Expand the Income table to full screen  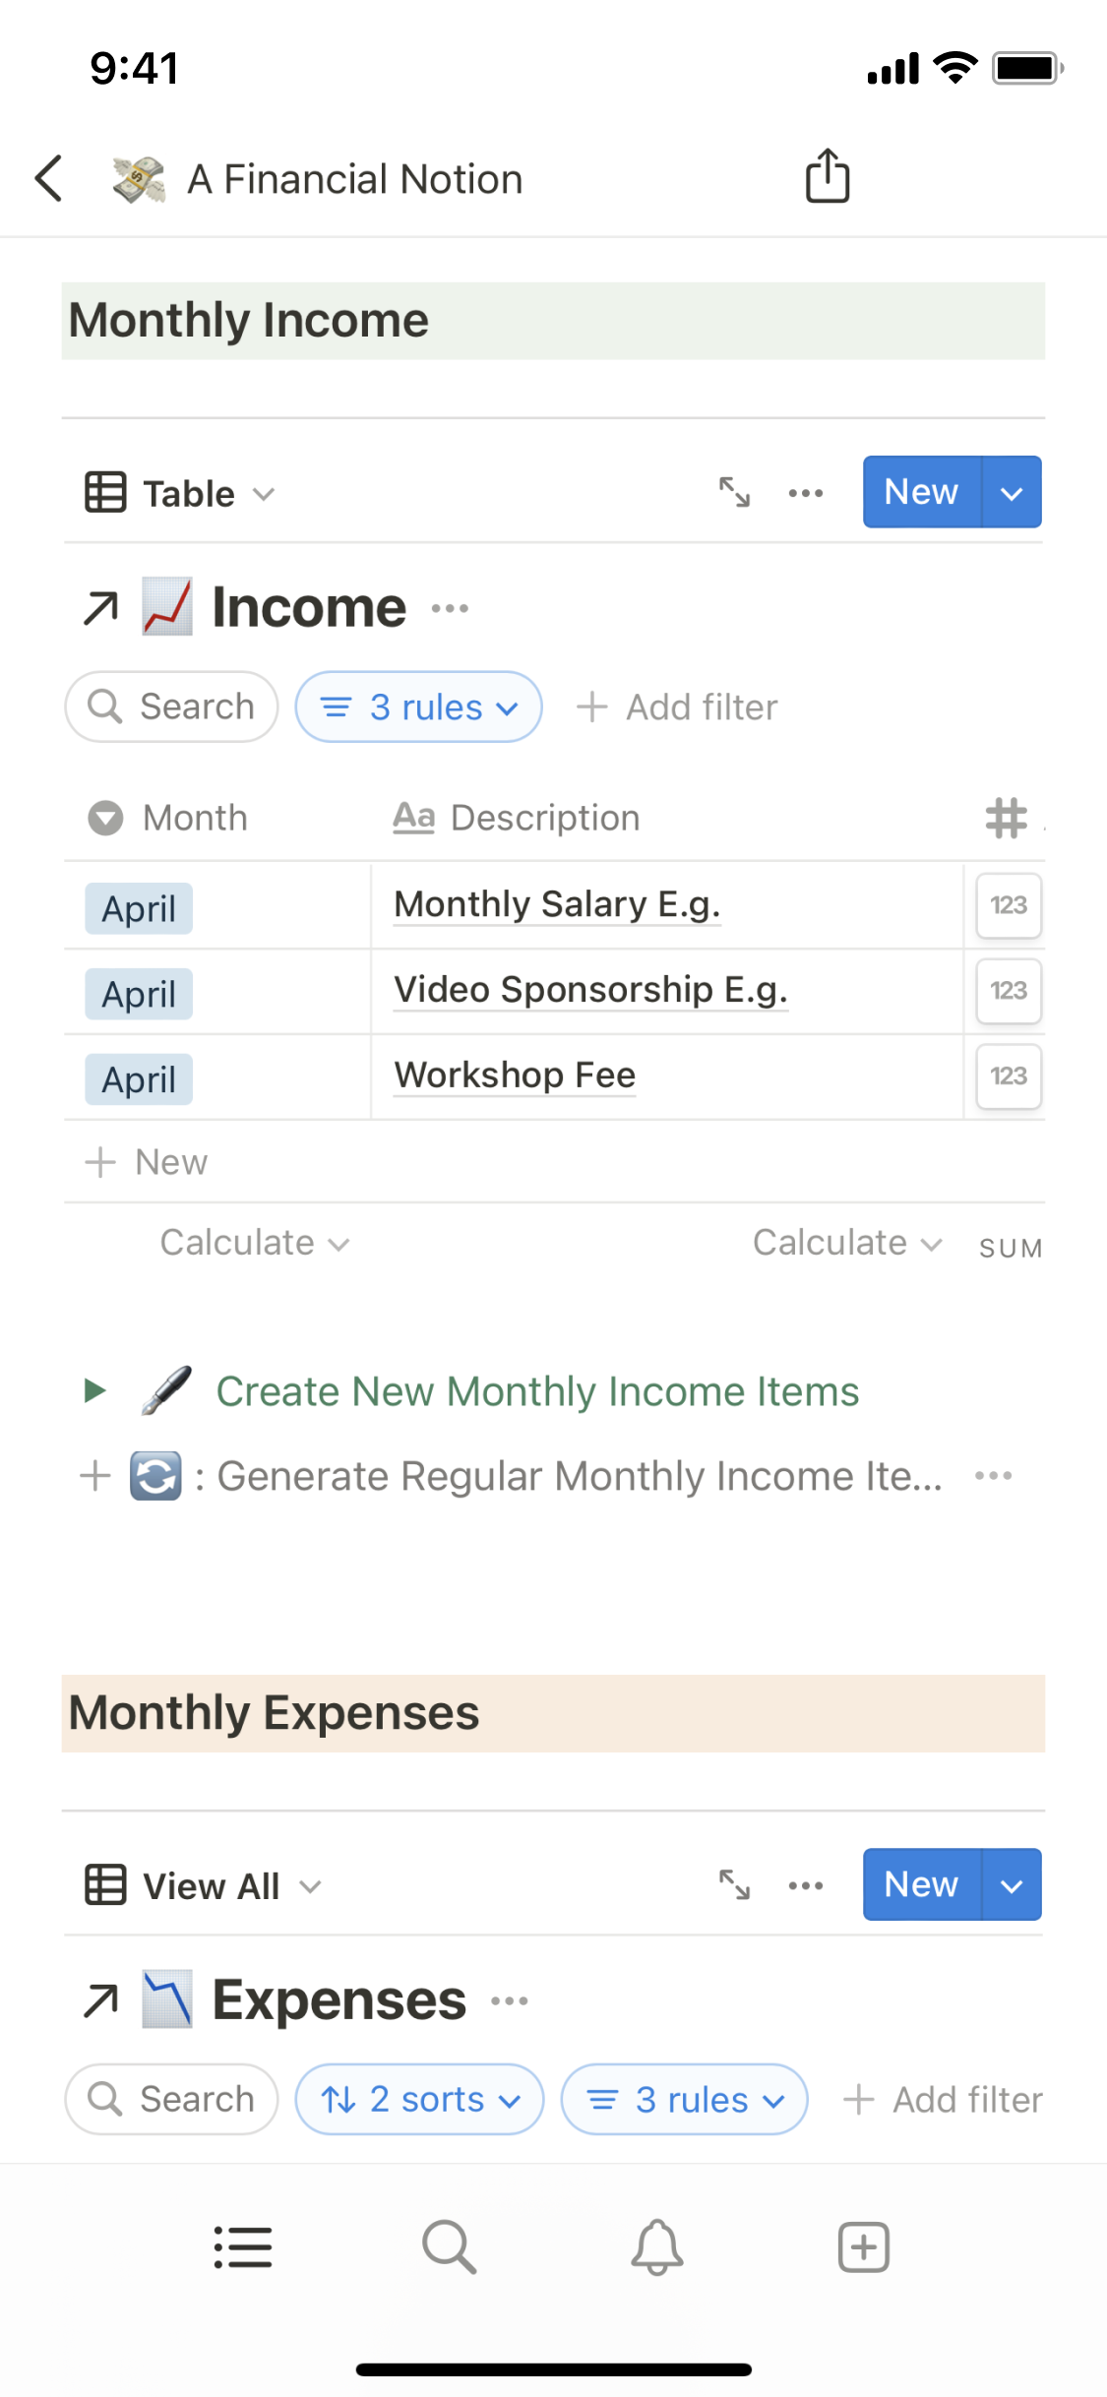pyautogui.click(x=734, y=492)
